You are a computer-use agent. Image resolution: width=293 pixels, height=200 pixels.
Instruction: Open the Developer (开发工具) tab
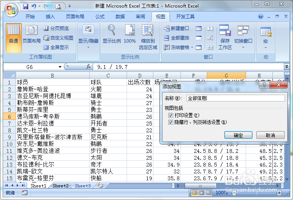(185, 17)
